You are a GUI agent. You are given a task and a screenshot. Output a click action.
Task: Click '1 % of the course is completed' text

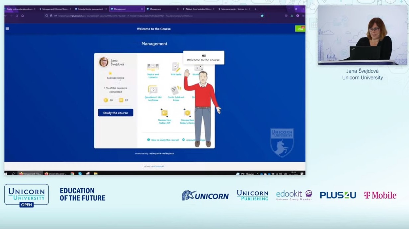pos(116,90)
